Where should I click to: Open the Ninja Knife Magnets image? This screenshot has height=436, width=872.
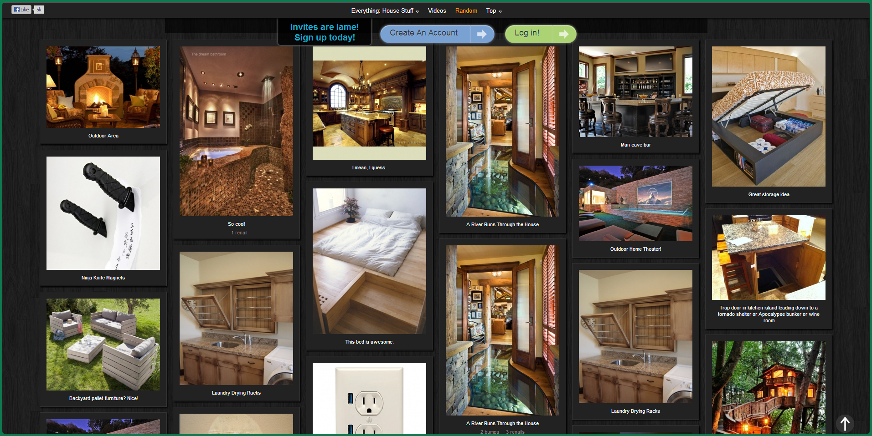pos(103,213)
